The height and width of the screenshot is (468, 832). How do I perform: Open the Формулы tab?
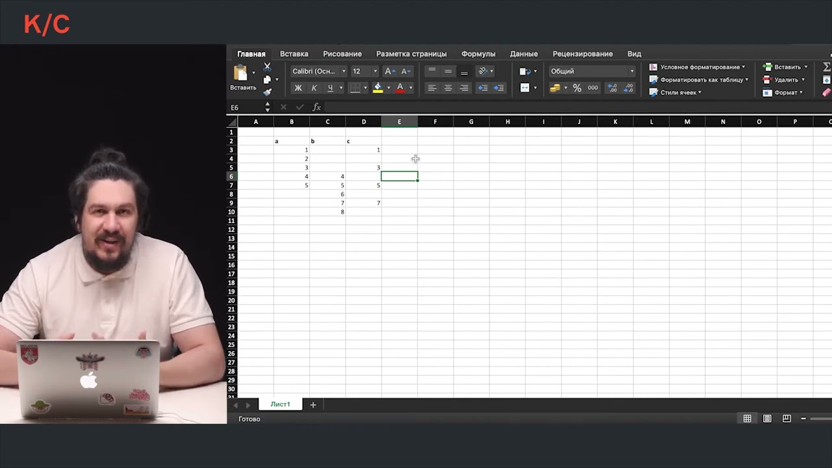tap(478, 54)
